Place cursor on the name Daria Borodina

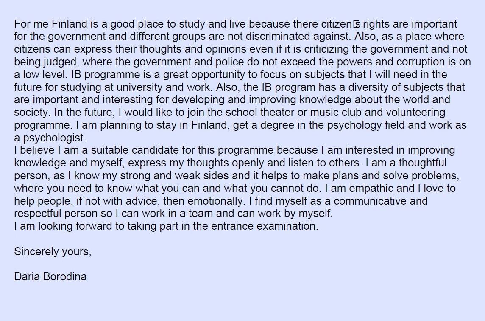point(50,276)
